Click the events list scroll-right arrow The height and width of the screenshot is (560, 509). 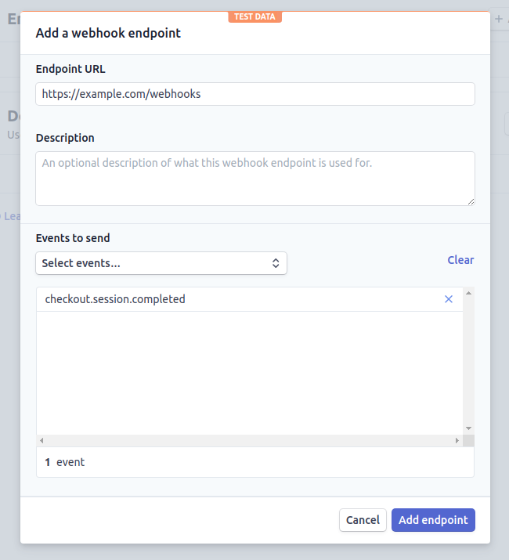click(x=457, y=441)
